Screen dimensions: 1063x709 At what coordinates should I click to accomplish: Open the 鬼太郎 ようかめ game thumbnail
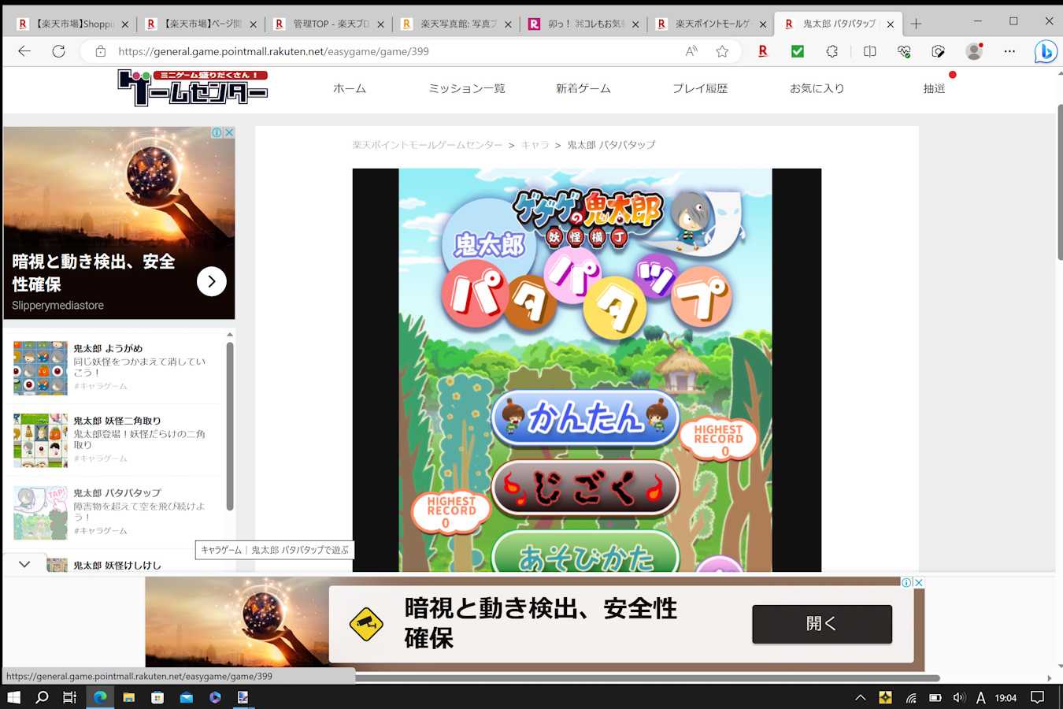pyautogui.click(x=40, y=368)
